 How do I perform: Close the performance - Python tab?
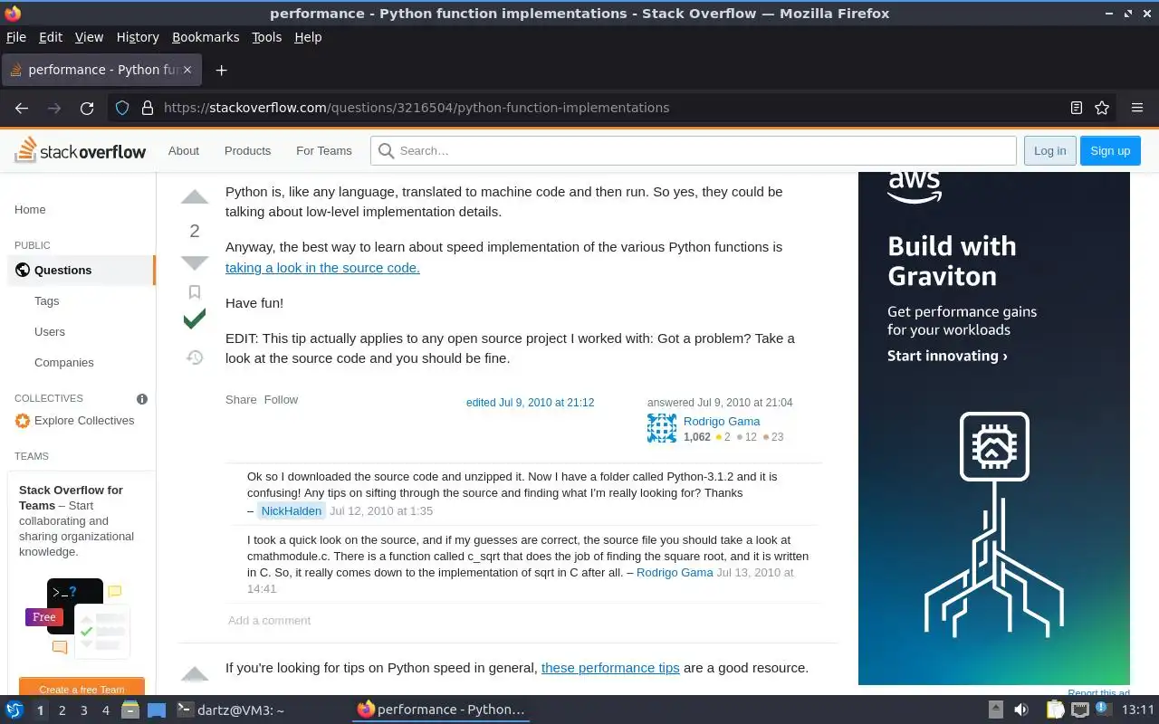click(x=188, y=70)
